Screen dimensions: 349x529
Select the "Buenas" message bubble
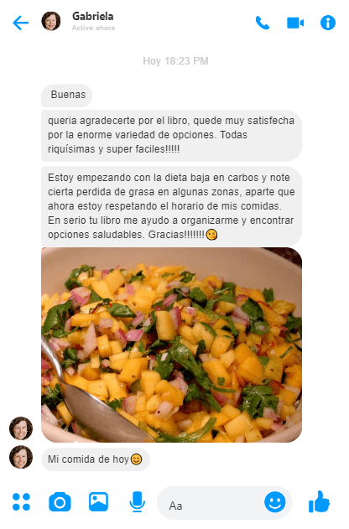(x=67, y=95)
